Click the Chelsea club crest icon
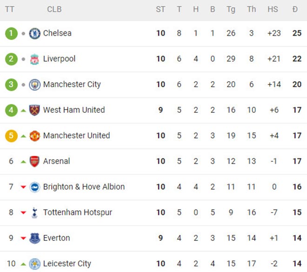Viewport: 307px width, 272px height. (35, 33)
